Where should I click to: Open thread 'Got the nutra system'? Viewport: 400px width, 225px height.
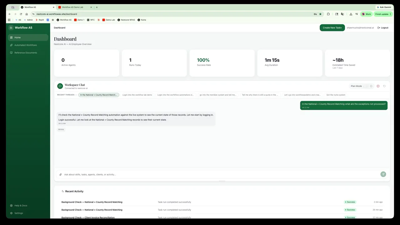(336, 95)
